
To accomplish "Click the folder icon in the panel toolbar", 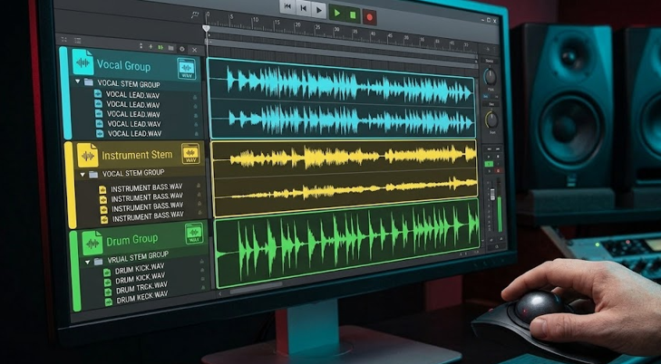I will pos(170,48).
